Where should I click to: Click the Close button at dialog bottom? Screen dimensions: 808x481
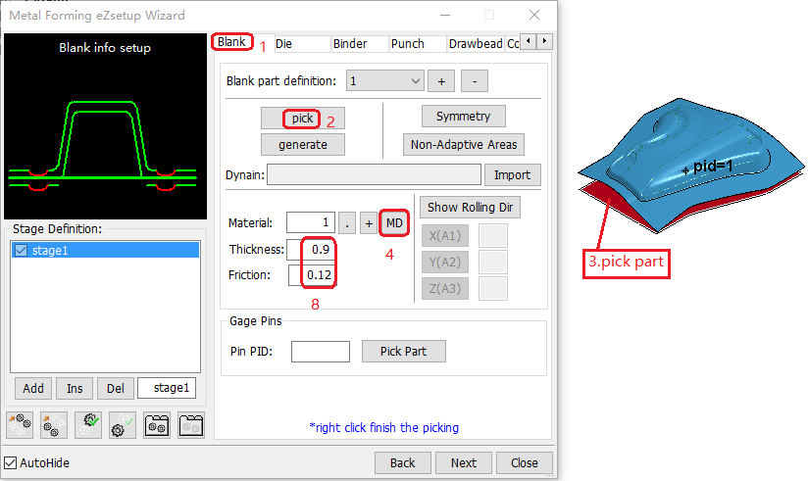pos(524,463)
